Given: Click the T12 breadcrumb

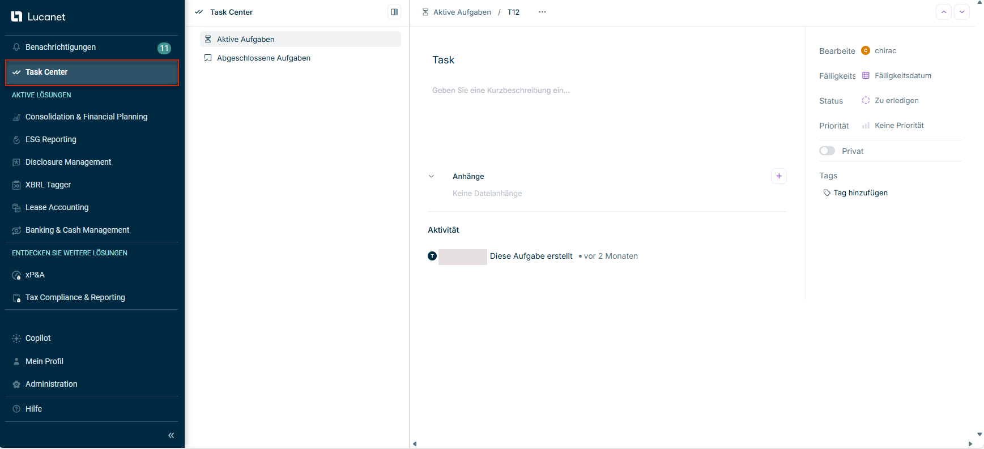Looking at the screenshot, I should click(x=513, y=12).
